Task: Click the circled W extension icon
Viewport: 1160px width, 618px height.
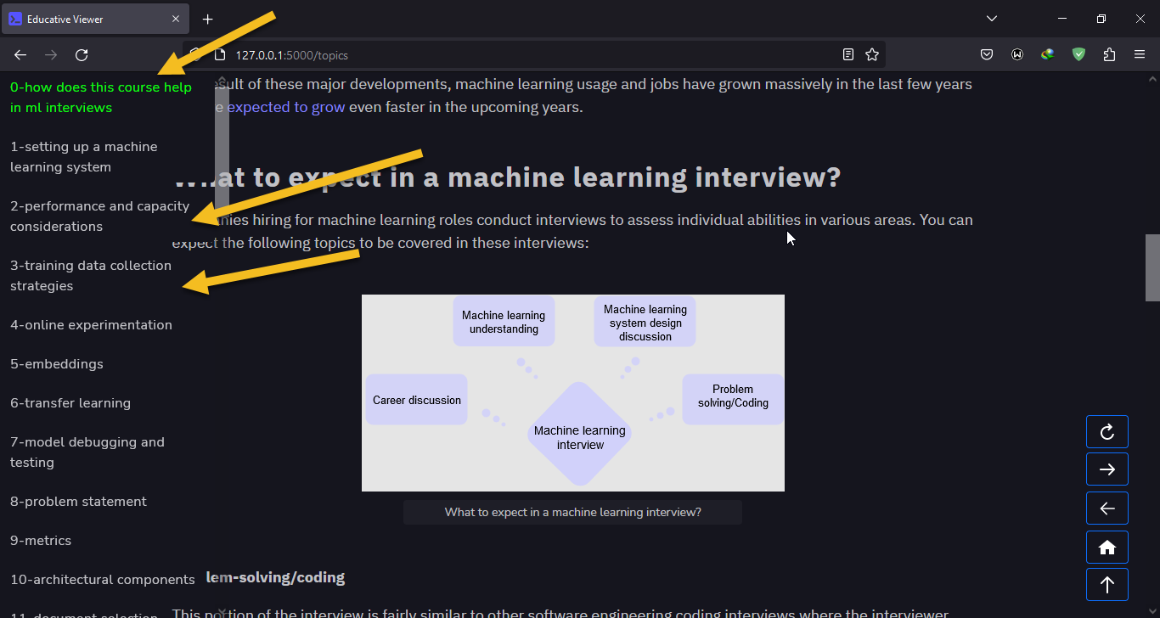Action: point(1017,55)
